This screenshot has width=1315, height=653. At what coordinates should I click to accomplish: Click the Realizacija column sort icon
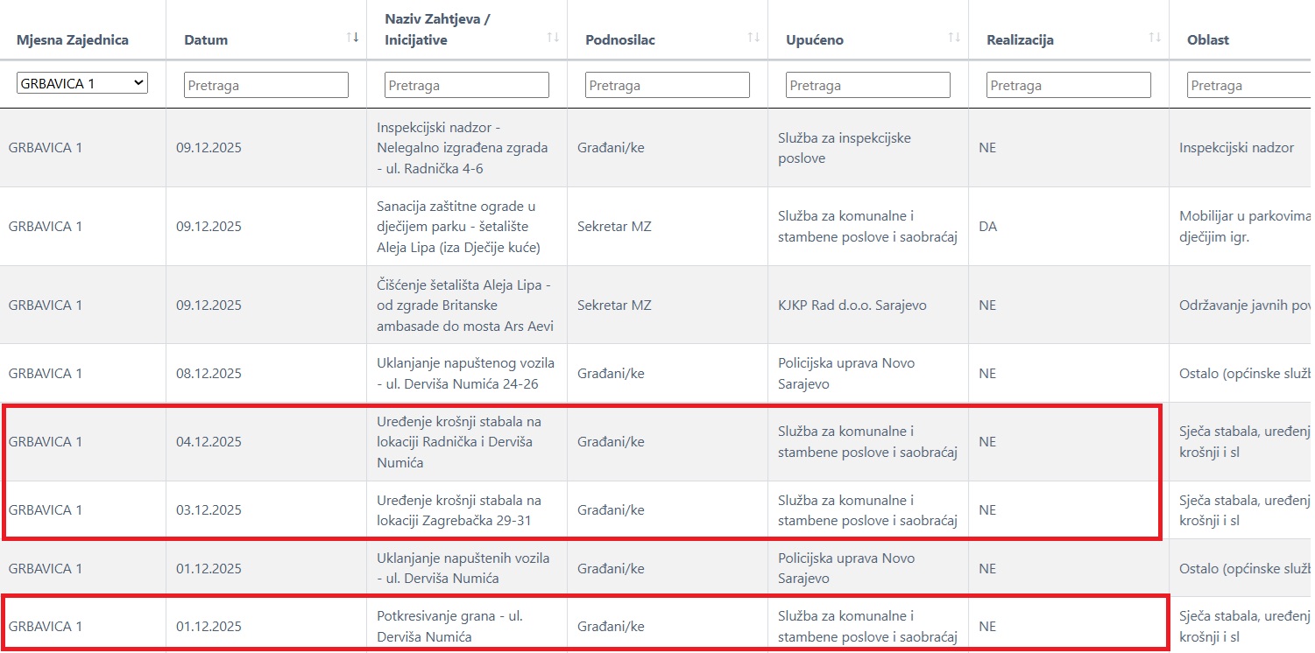tap(1155, 37)
